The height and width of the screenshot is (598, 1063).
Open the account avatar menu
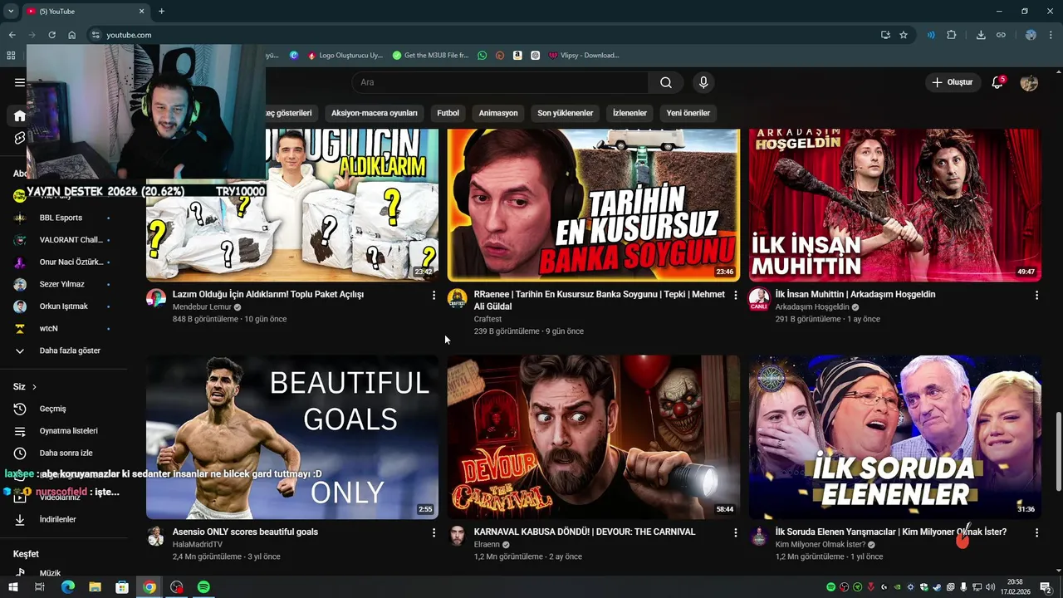(1029, 82)
